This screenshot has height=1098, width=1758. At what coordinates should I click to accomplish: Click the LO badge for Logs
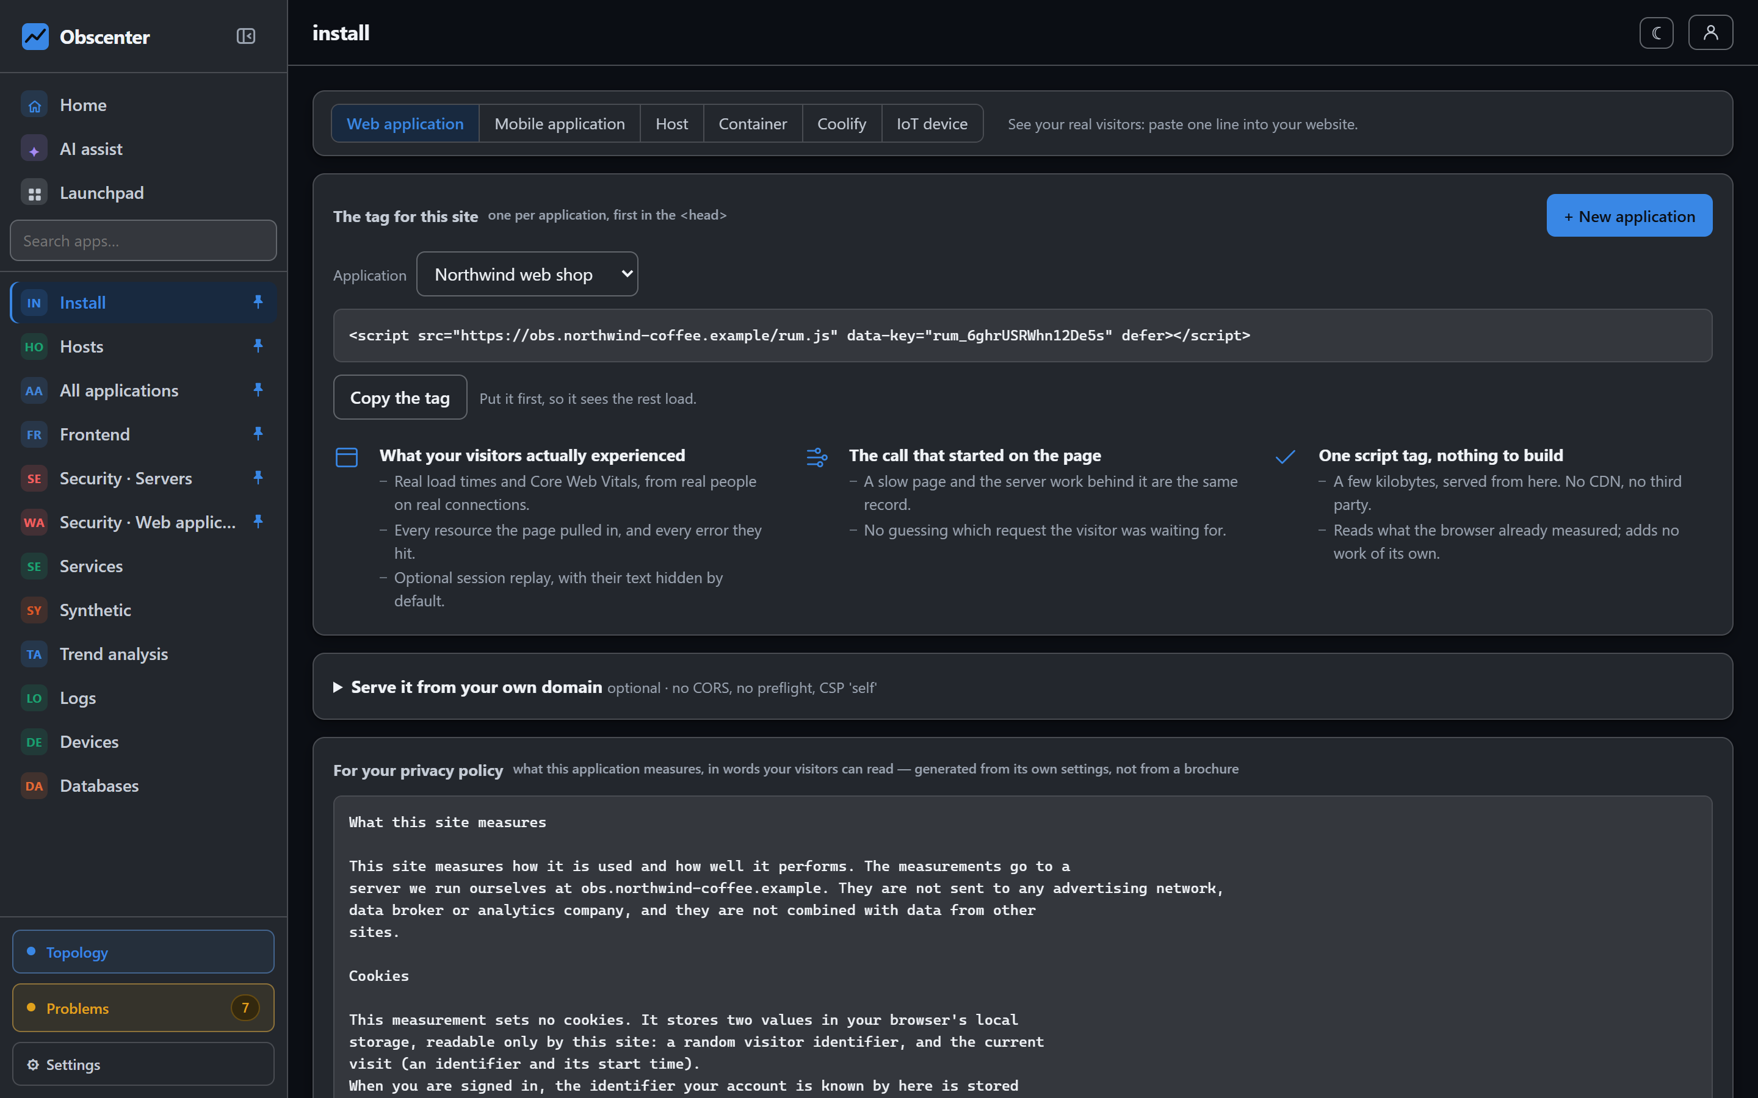[x=34, y=698]
